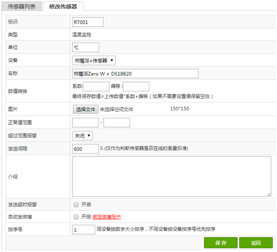Click the 超过范围报警 row label
The height and width of the screenshot is (252, 277).
click(x=22, y=136)
